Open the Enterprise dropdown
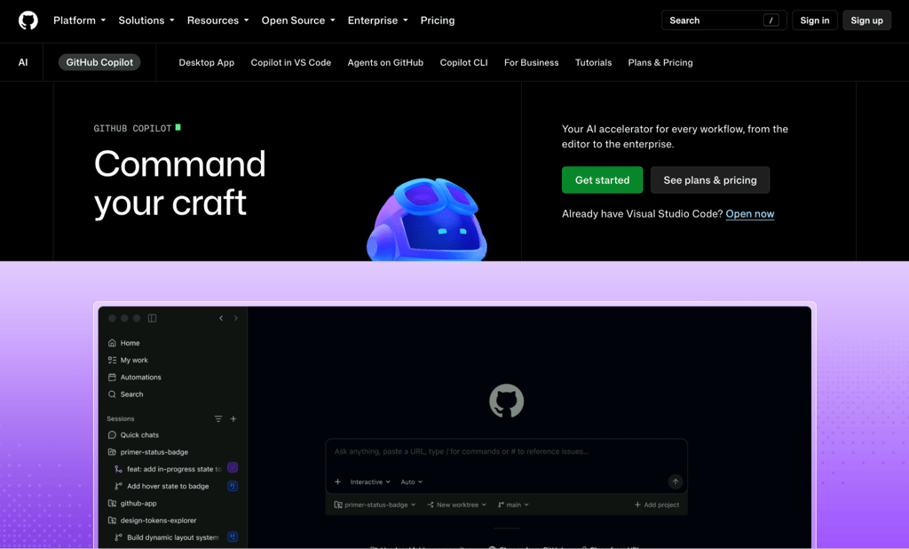Viewport: 909px width, 549px height. click(377, 20)
